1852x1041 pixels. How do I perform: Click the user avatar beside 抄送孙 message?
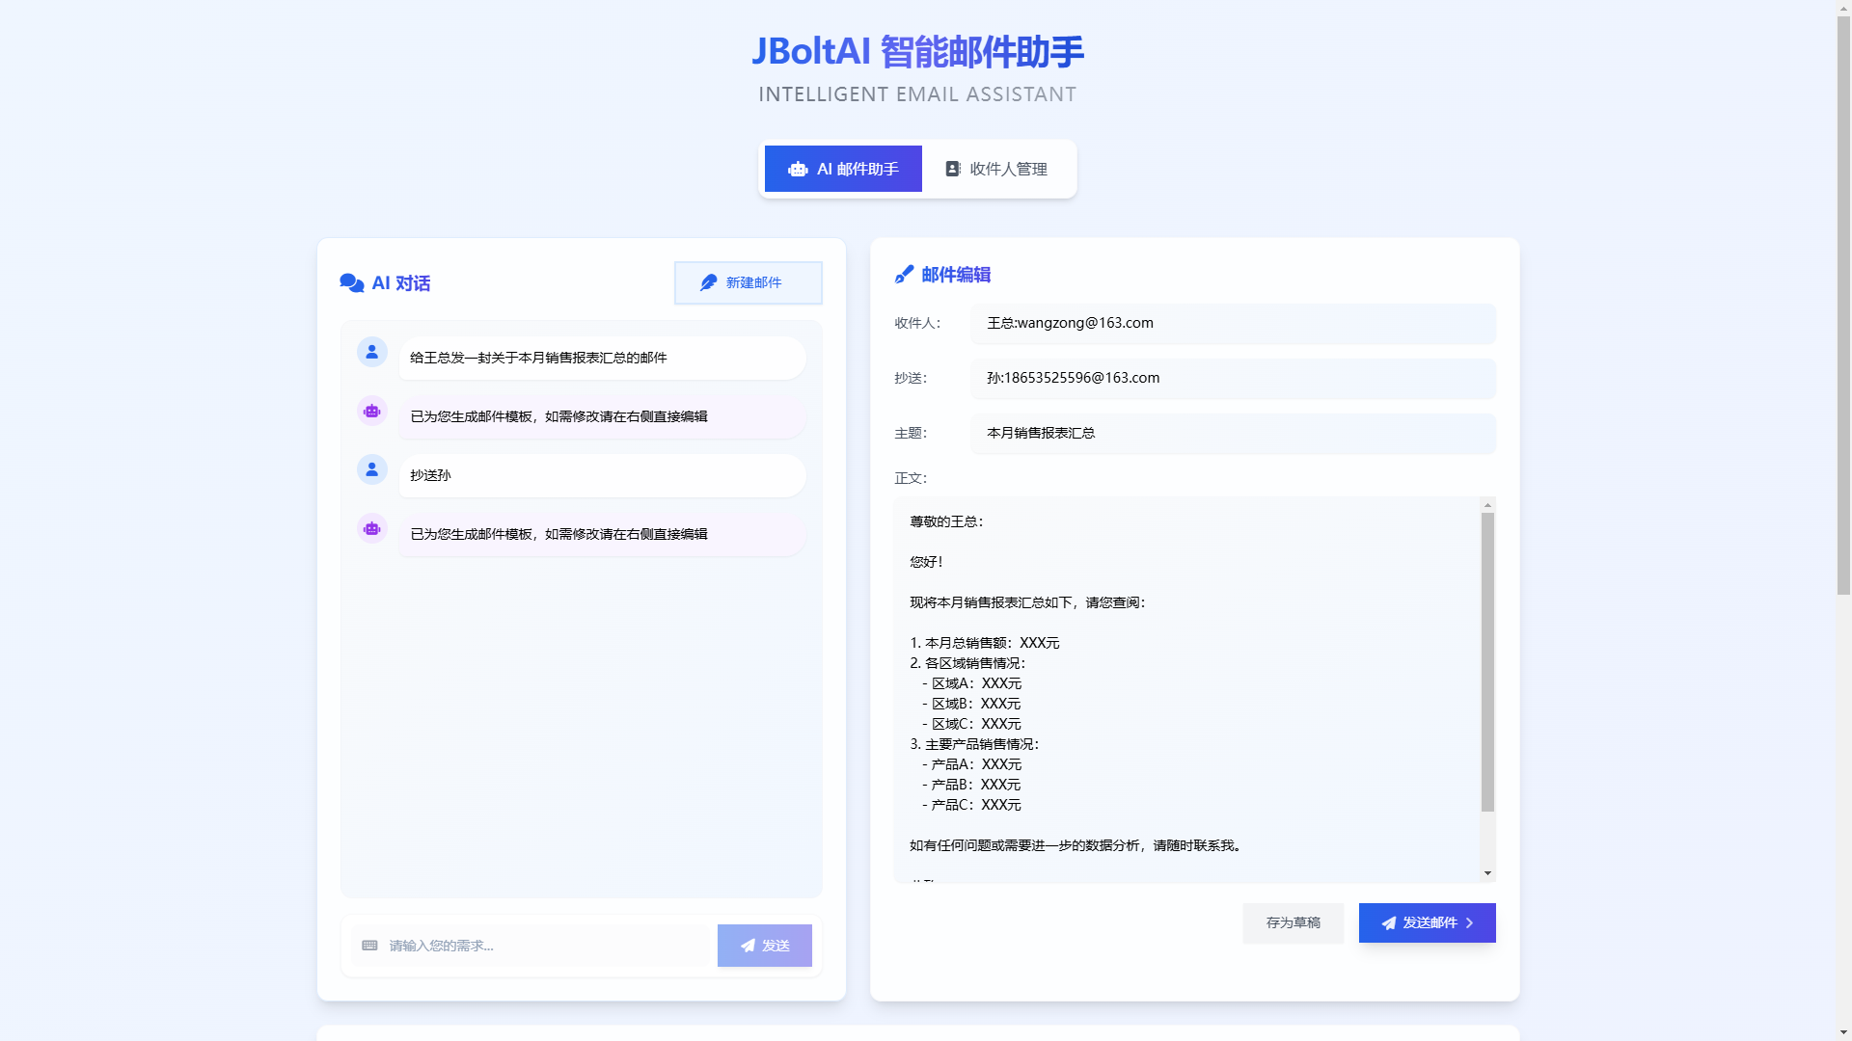pos(372,469)
